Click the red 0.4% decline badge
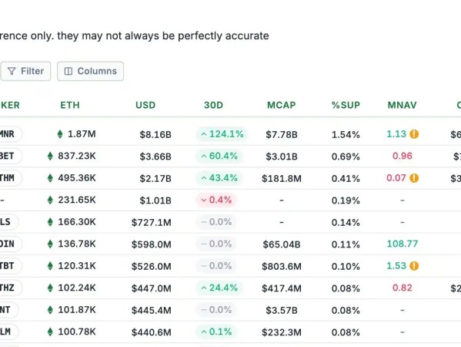Image resolution: width=461 pixels, height=347 pixels. [216, 200]
